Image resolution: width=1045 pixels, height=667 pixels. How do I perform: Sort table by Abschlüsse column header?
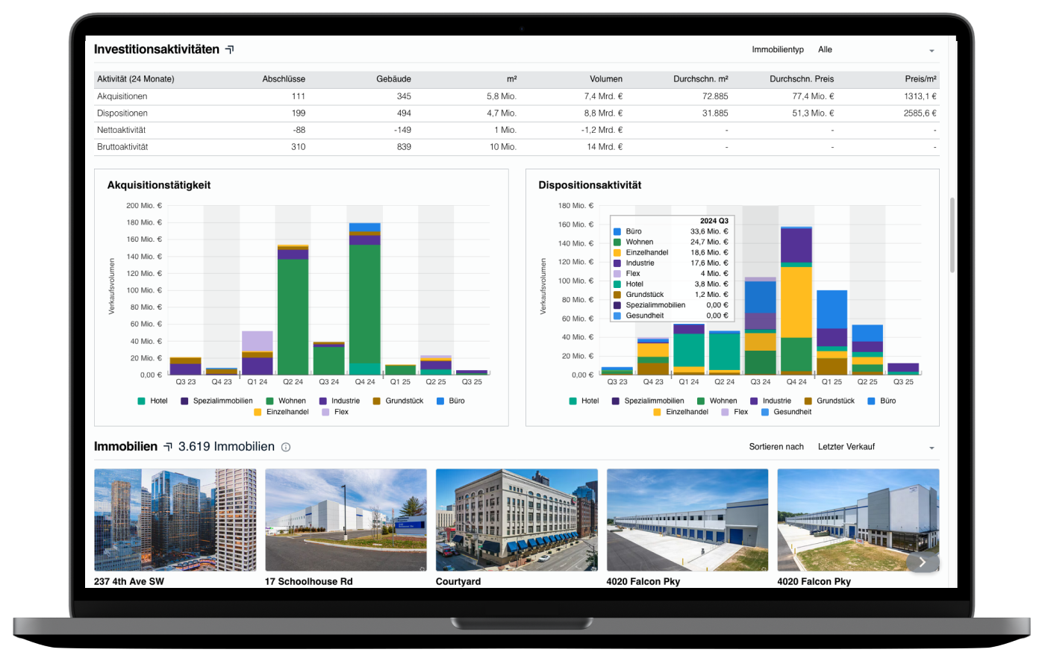284,79
